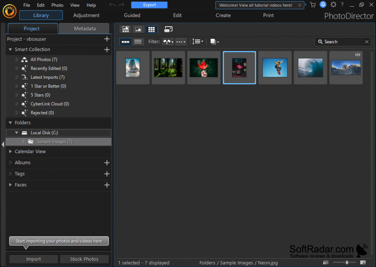Switch to the Adjustment module
Viewport: 376px width, 267px height.
[x=86, y=15]
